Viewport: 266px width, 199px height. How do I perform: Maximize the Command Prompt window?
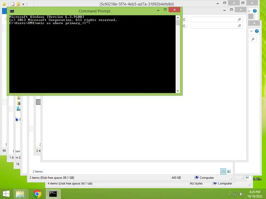pyautogui.click(x=165, y=10)
